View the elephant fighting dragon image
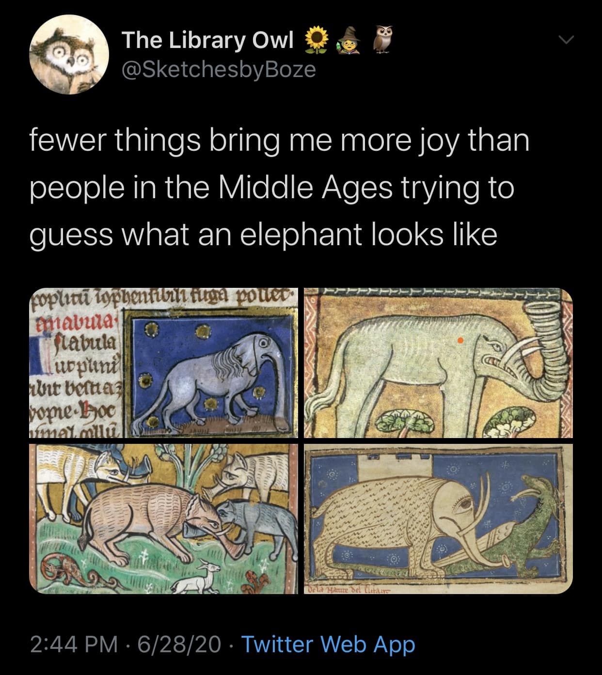 pyautogui.click(x=438, y=519)
